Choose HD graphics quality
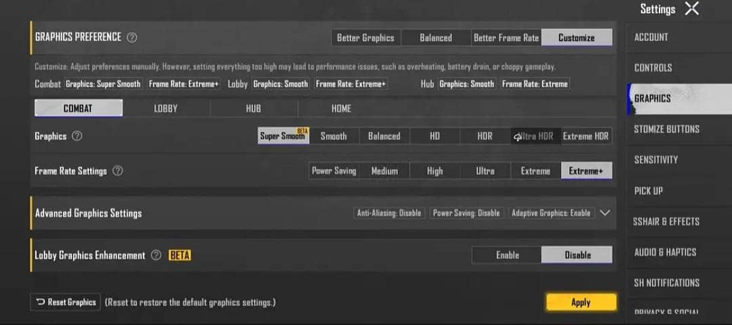The width and height of the screenshot is (732, 325). click(x=434, y=136)
